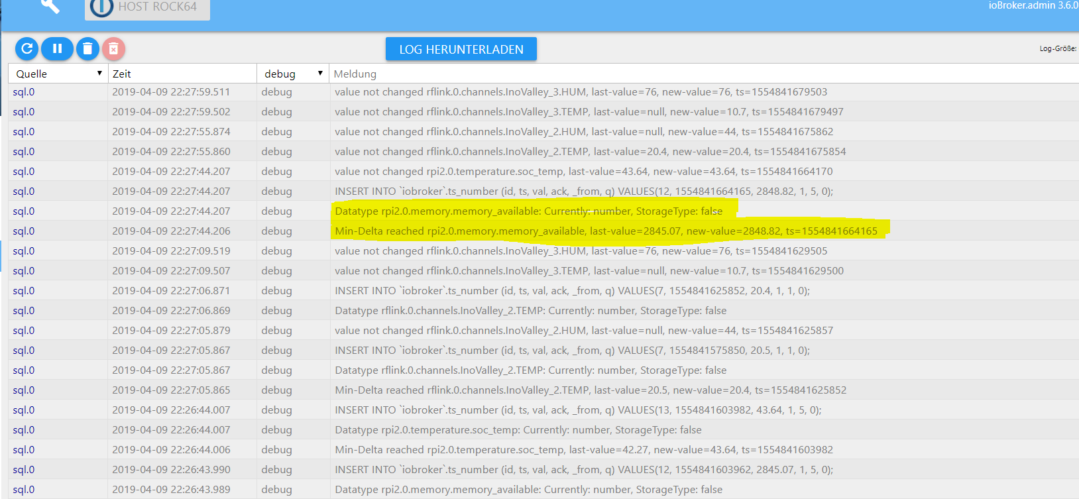The width and height of the screenshot is (1079, 499).
Task: Select timestamp 2019-04-09 22:27:59.502
Action: 171,112
